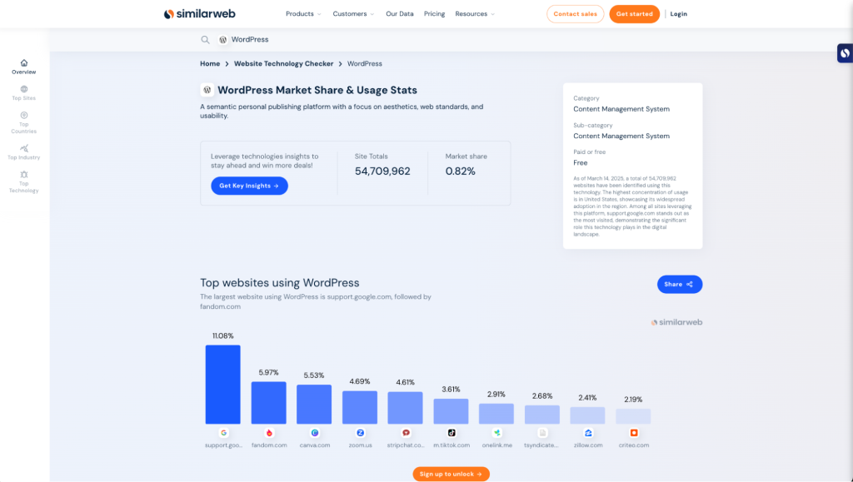Click the Google favicon under support.goo... bar
This screenshot has height=482, width=853.
pyautogui.click(x=223, y=433)
